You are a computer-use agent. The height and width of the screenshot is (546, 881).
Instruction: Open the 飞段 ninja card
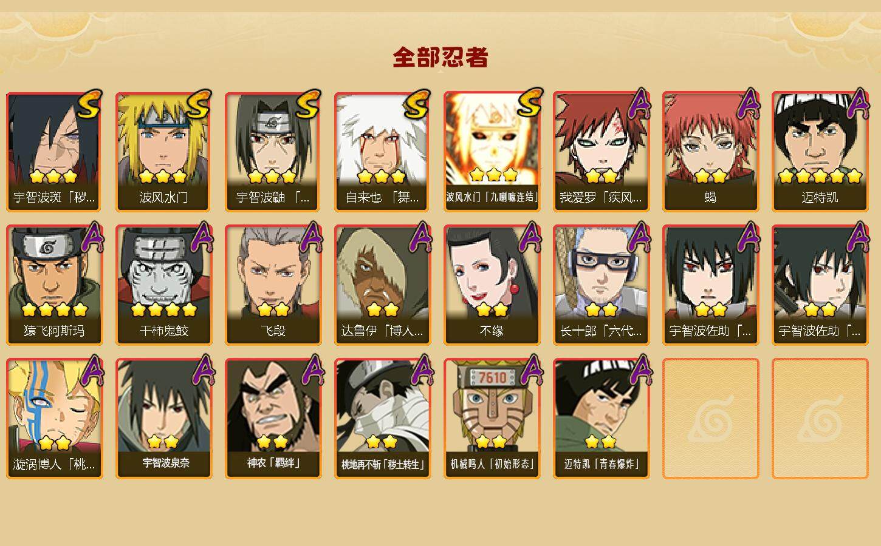point(273,285)
